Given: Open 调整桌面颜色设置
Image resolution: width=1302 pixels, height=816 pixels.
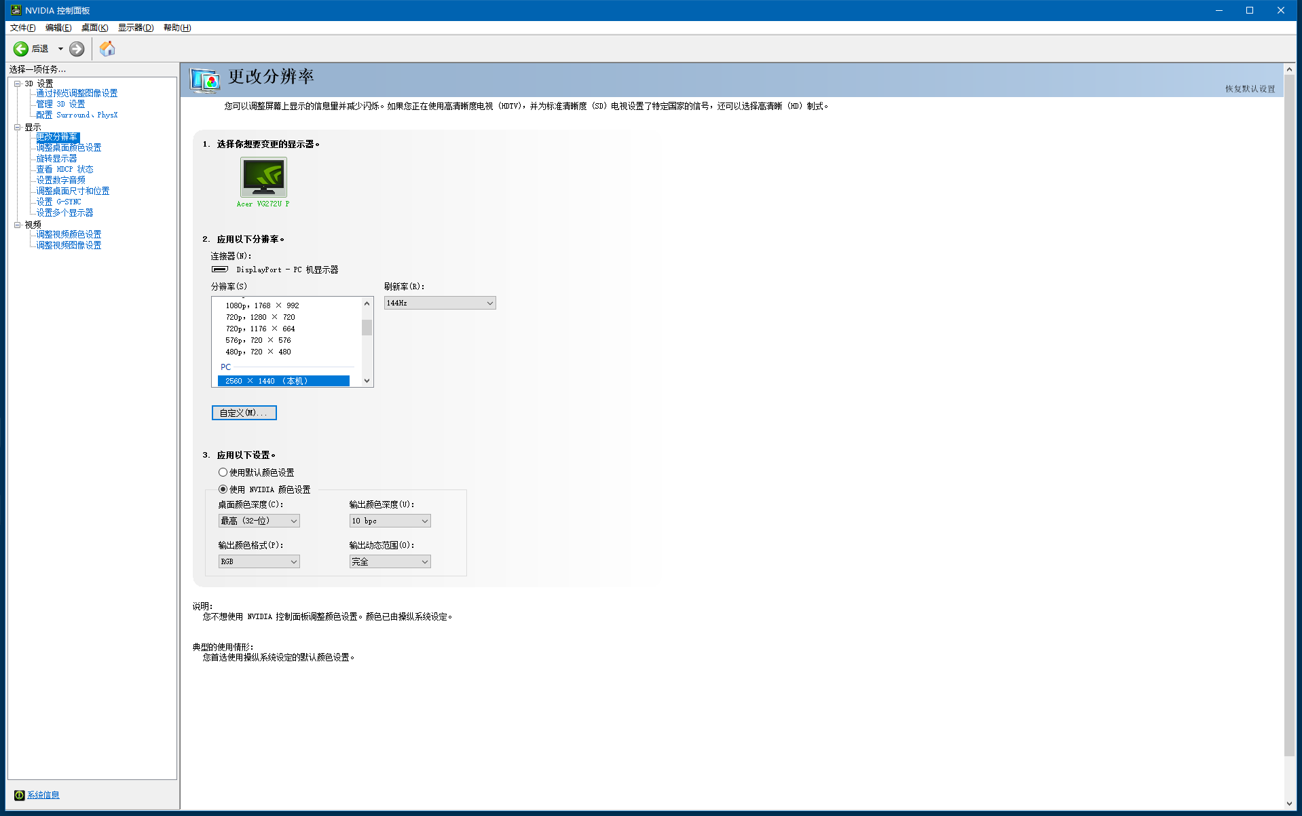Looking at the screenshot, I should point(69,148).
